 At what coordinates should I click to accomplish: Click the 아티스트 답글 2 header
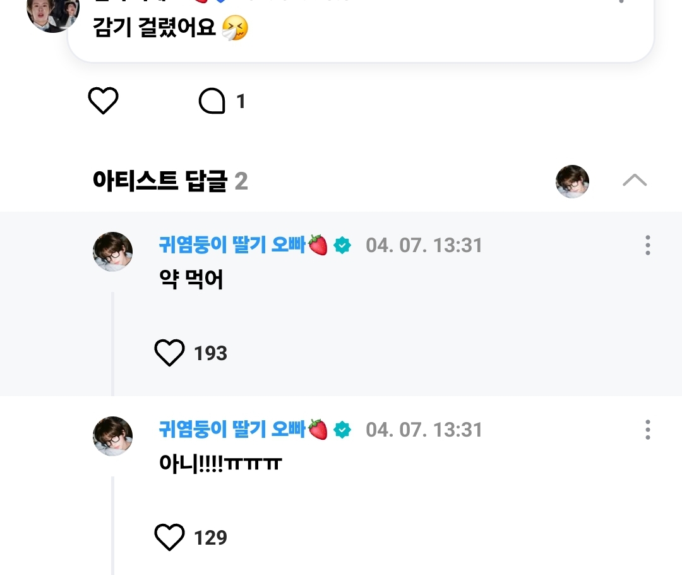(x=170, y=182)
